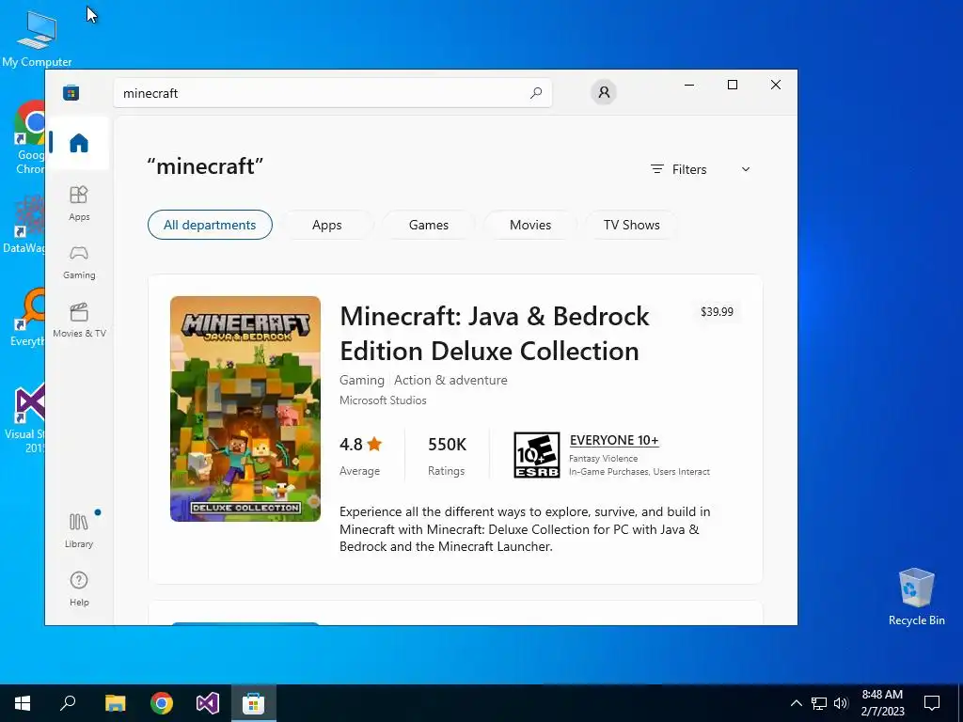
Task: Click the Filters lines icon
Action: pyautogui.click(x=657, y=169)
